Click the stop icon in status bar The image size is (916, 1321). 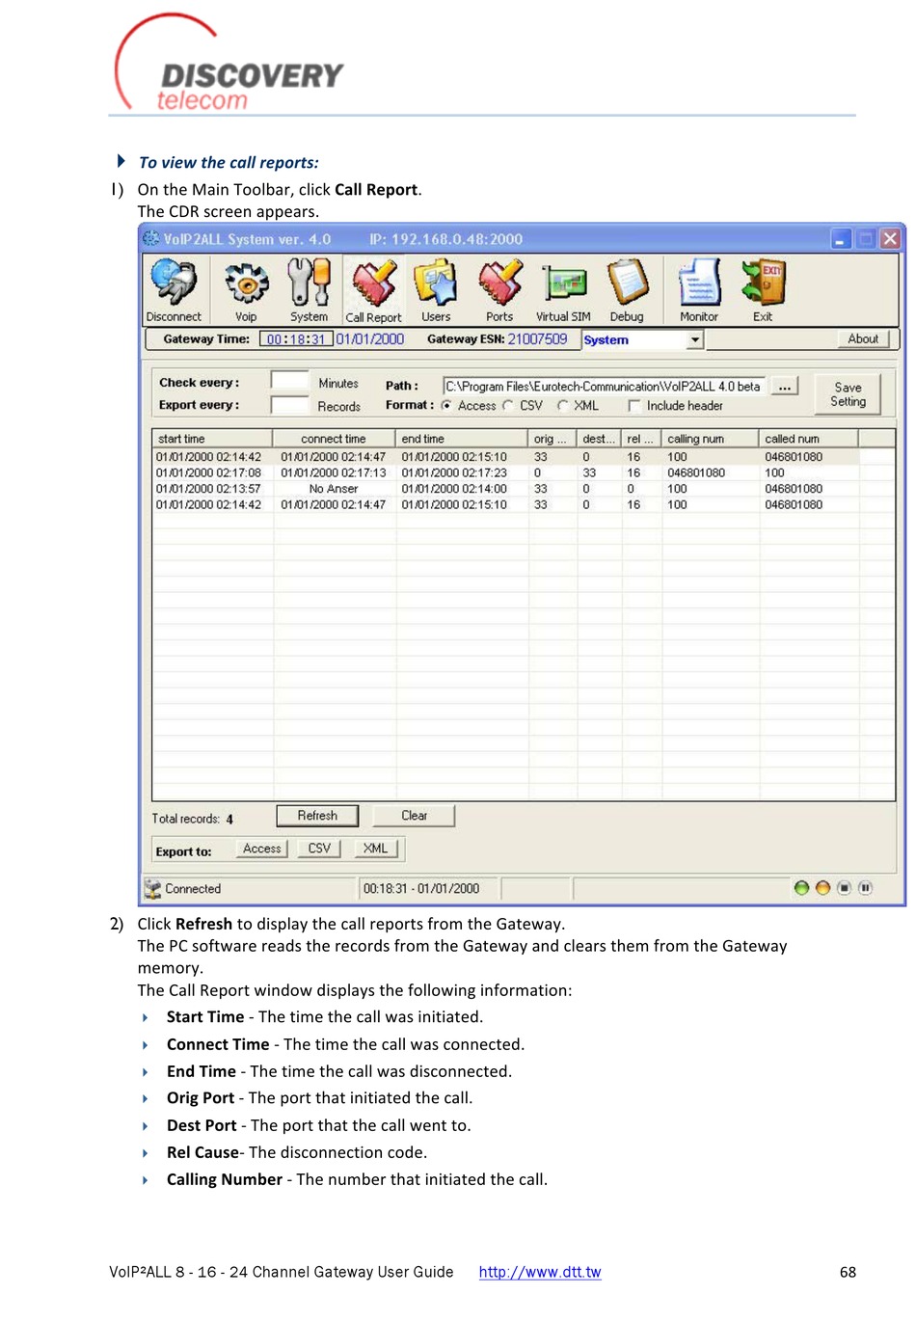coord(844,888)
